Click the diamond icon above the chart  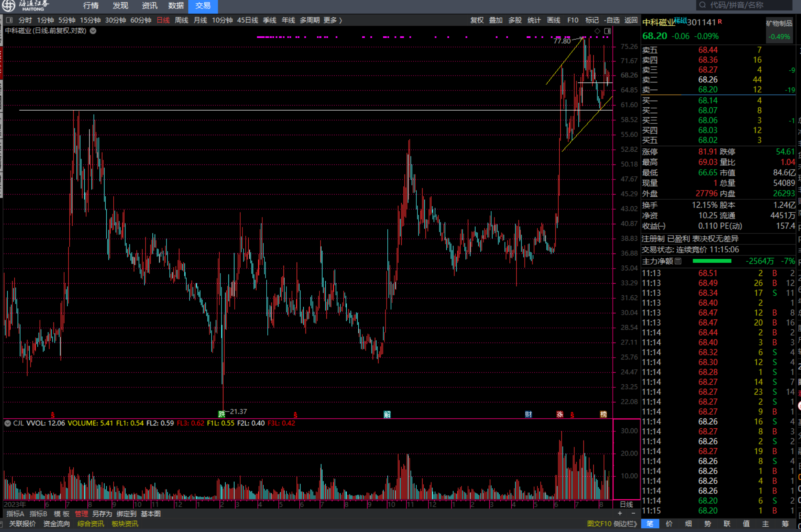pyautogui.click(x=597, y=31)
